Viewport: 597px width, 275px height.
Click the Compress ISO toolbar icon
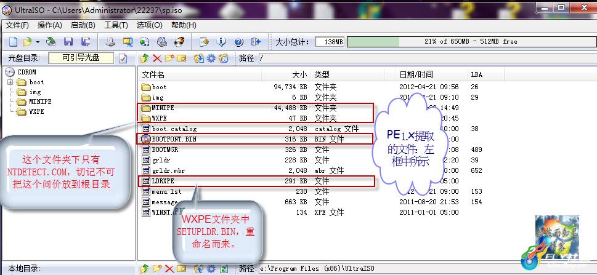pos(127,41)
